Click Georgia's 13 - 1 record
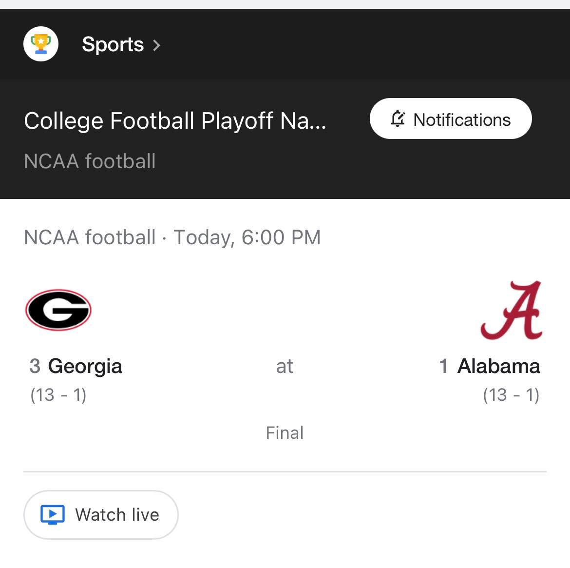The image size is (570, 568). [x=58, y=394]
